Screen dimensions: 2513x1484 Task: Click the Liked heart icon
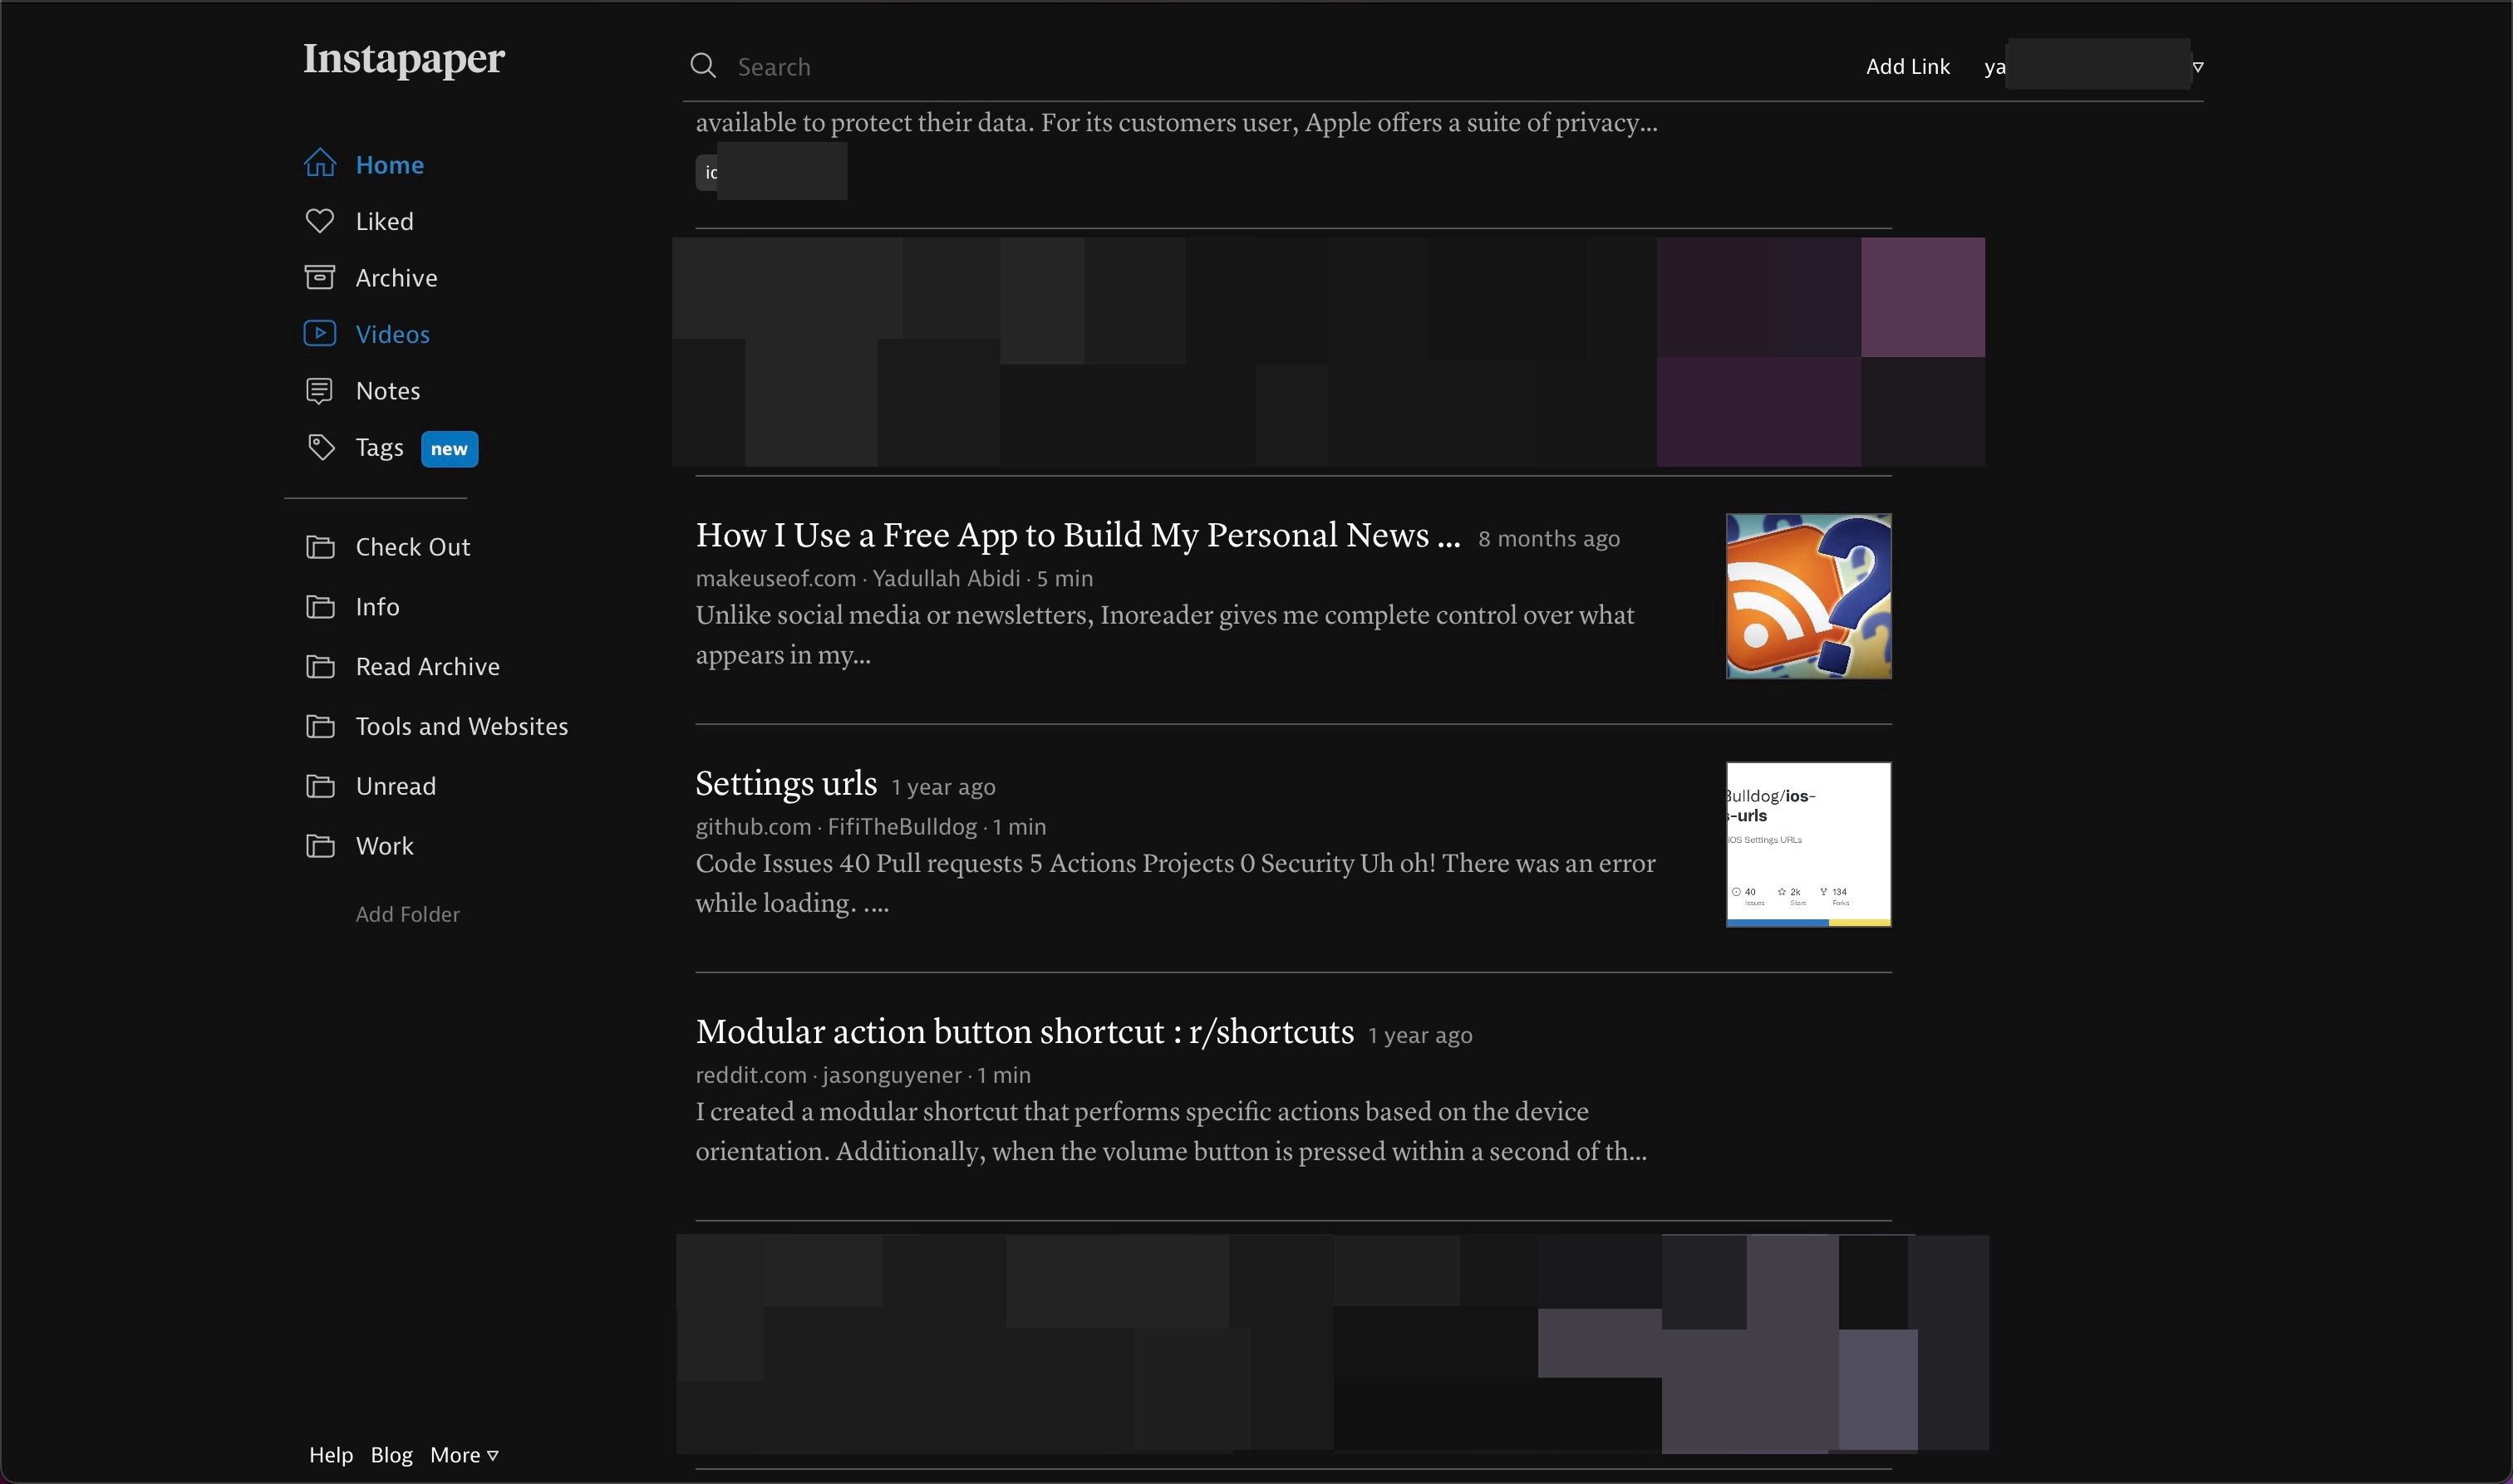click(x=319, y=220)
